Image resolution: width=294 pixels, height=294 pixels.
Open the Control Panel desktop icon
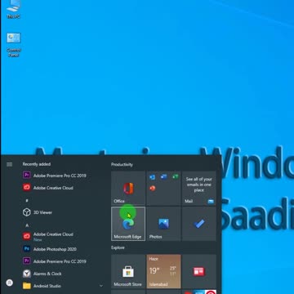coord(14,45)
